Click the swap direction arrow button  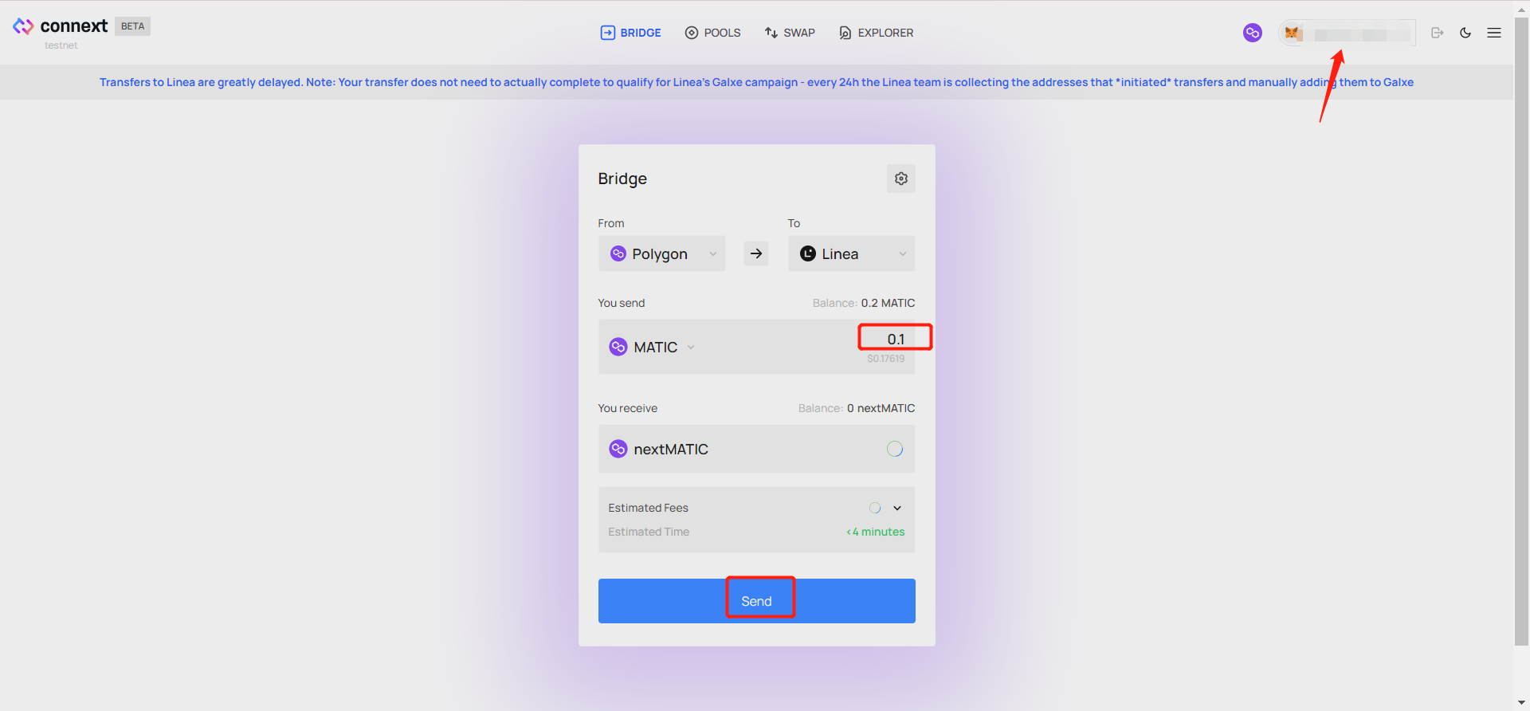coord(755,253)
